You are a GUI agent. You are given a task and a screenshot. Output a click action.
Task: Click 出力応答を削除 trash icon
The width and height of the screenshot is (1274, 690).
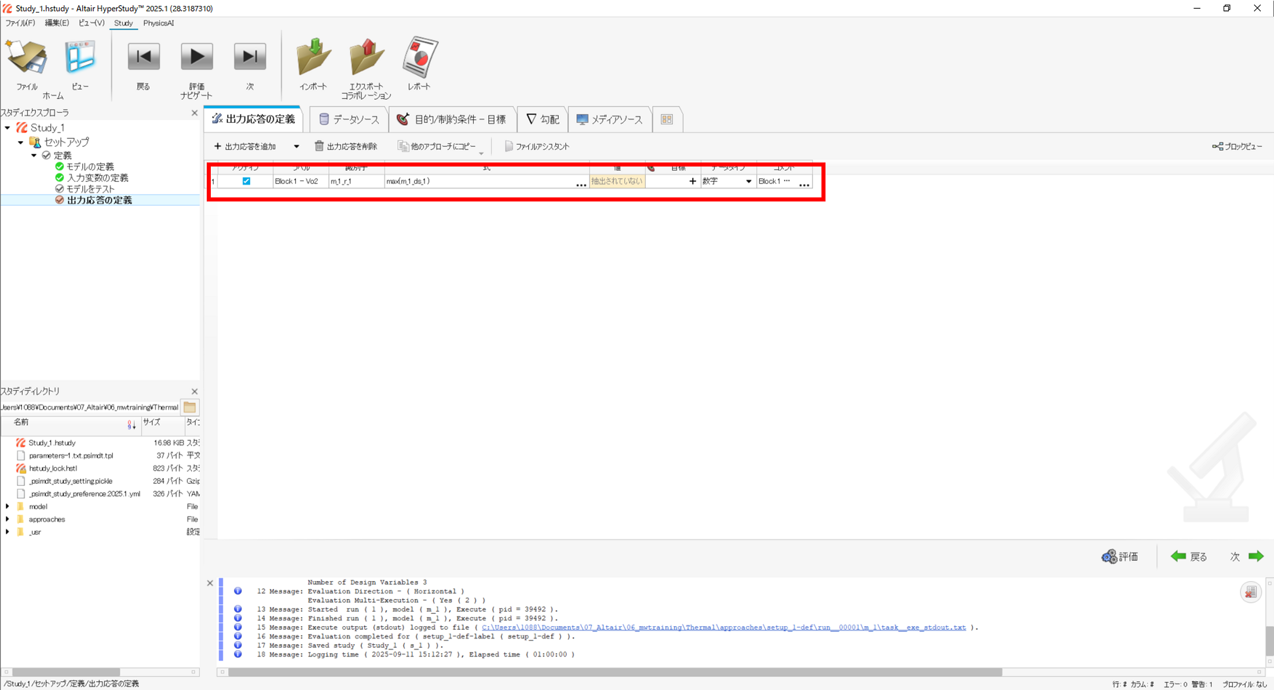(x=319, y=146)
